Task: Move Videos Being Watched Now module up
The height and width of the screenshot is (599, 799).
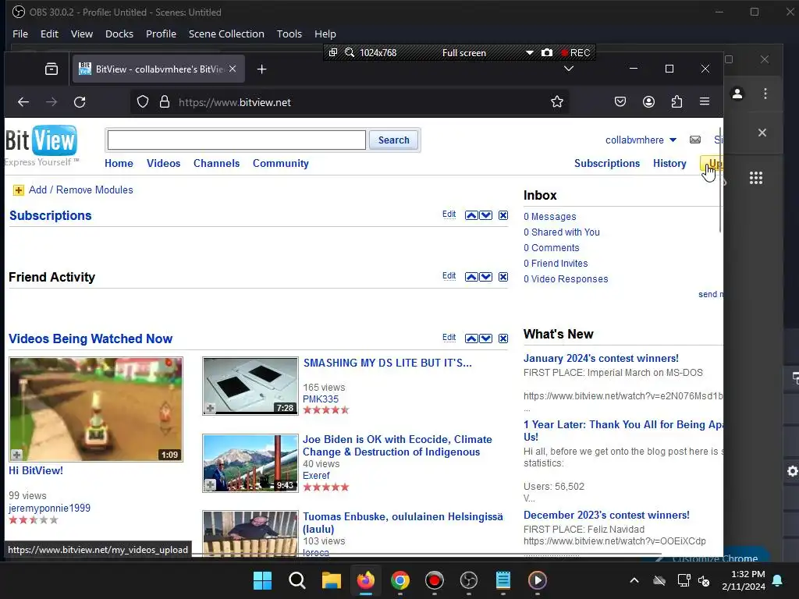Action: (471, 338)
